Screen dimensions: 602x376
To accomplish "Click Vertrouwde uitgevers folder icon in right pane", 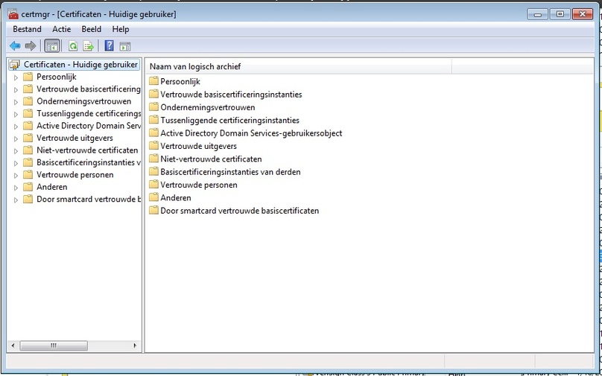I will coord(153,145).
